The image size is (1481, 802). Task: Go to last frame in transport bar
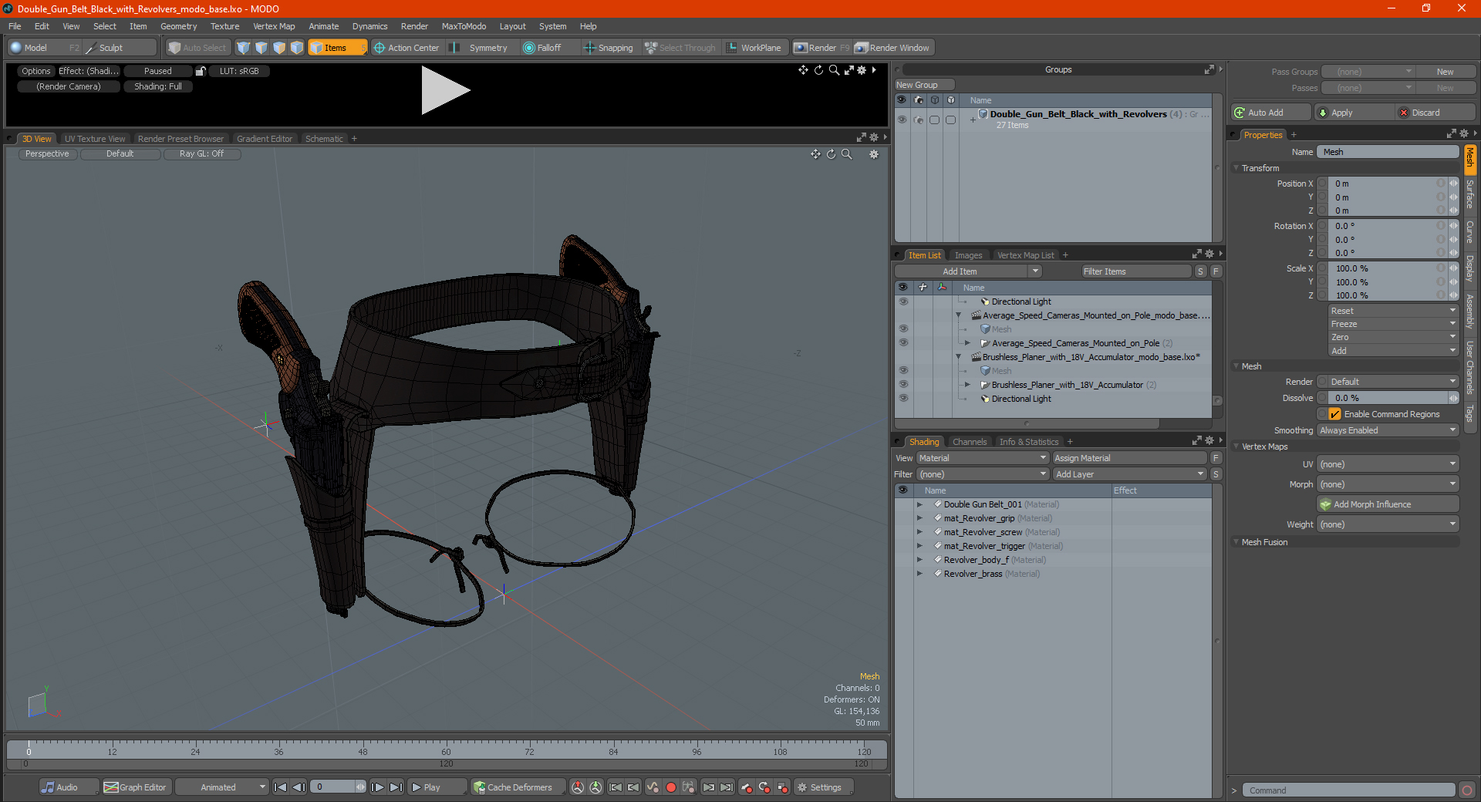pos(396,787)
